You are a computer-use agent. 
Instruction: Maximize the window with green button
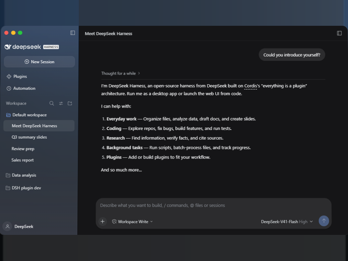pos(20,33)
